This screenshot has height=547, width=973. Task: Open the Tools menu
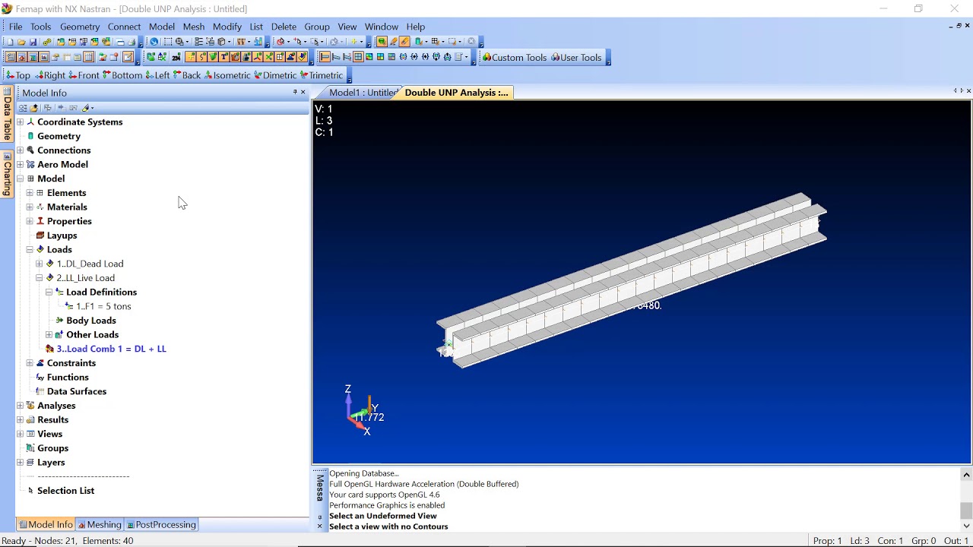(x=40, y=27)
